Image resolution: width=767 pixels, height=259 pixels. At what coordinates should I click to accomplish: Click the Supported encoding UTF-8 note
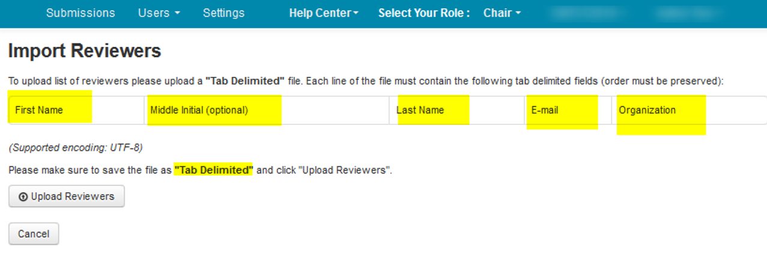[76, 147]
